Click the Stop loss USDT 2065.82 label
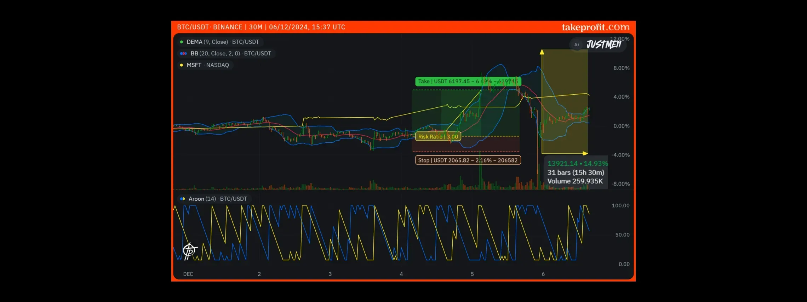Image resolution: width=807 pixels, height=302 pixels. click(468, 160)
